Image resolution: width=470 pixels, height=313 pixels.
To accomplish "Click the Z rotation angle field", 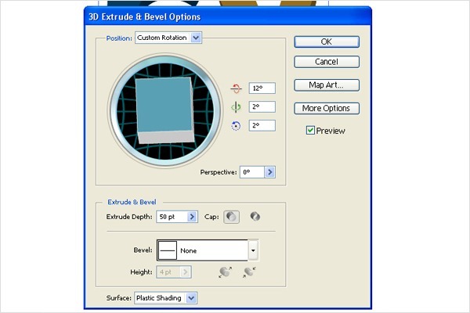I will click(x=262, y=125).
